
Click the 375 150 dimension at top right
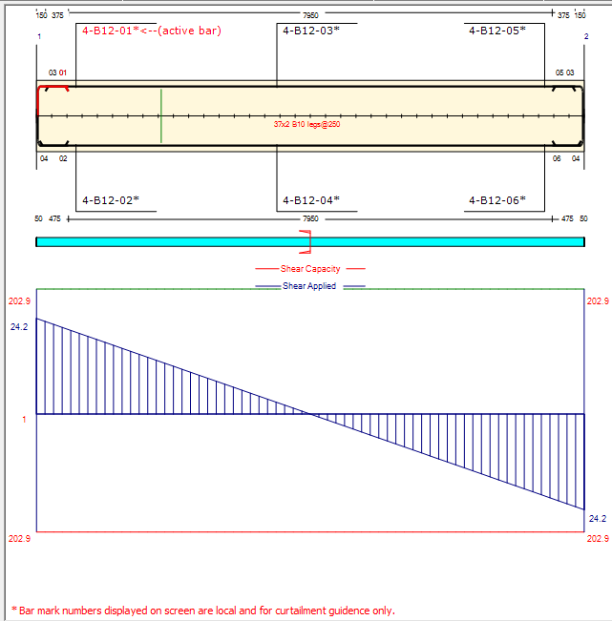tap(572, 15)
